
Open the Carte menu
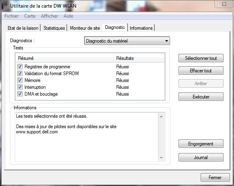[30, 16]
